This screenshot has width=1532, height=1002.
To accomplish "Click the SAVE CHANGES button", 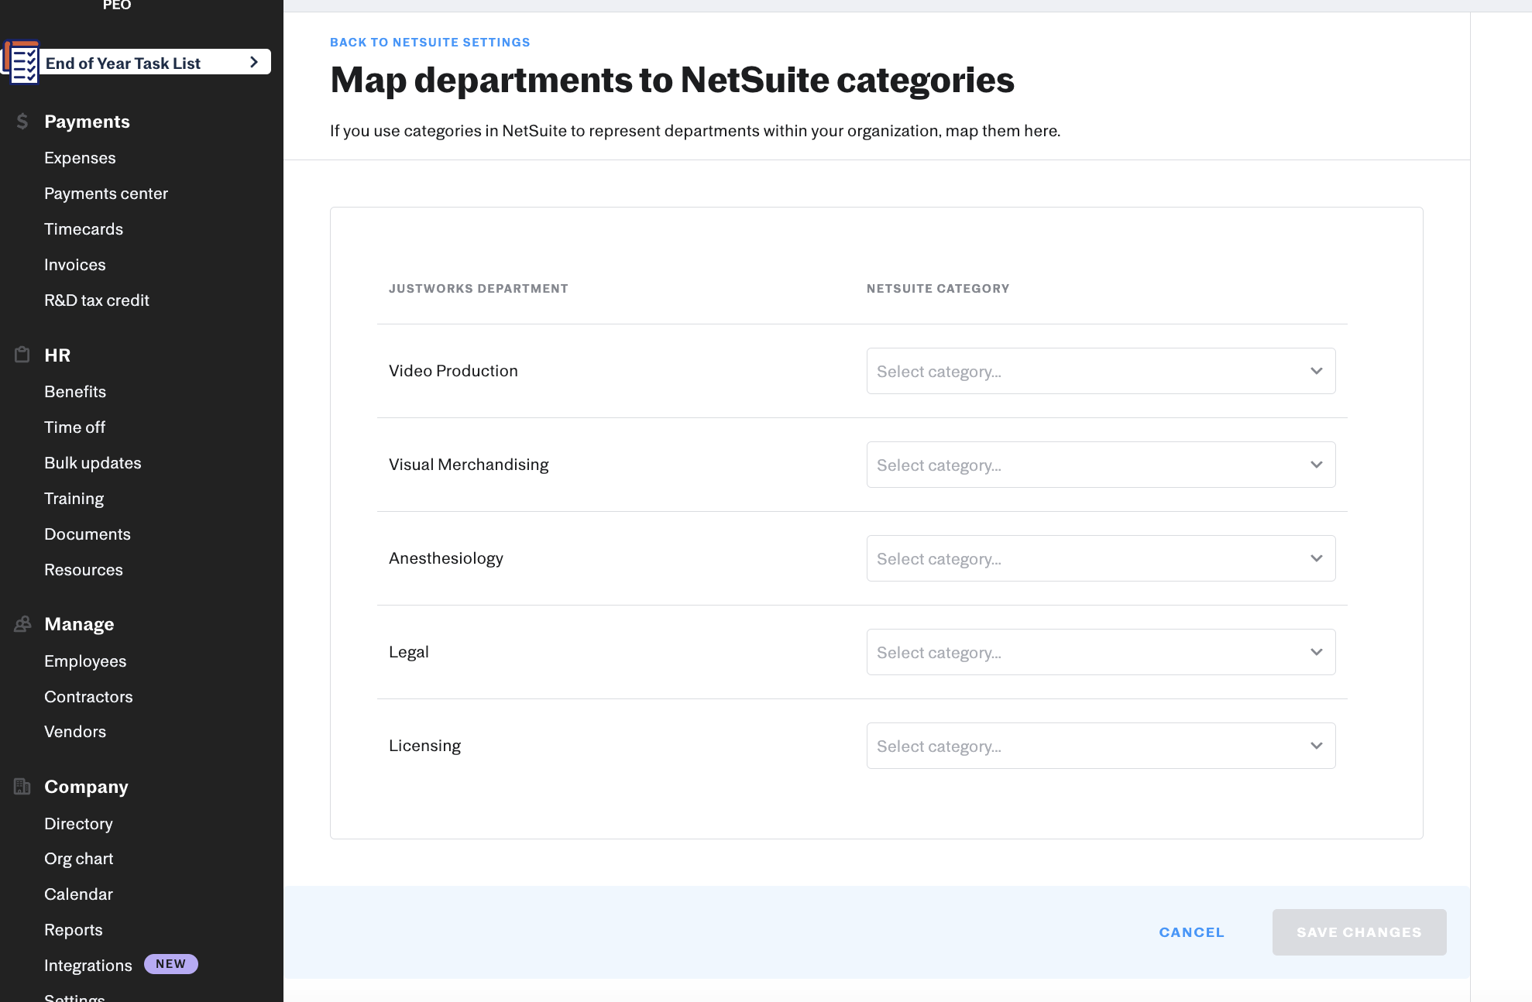I will click(1359, 932).
